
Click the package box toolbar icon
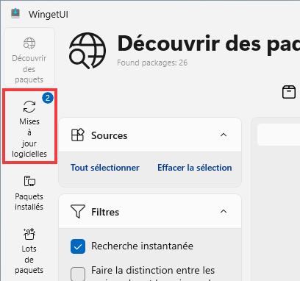click(289, 92)
